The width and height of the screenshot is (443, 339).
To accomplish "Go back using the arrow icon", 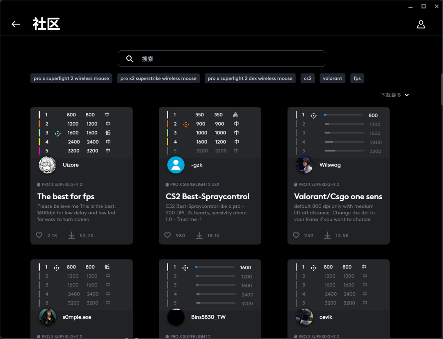I will click(x=16, y=24).
